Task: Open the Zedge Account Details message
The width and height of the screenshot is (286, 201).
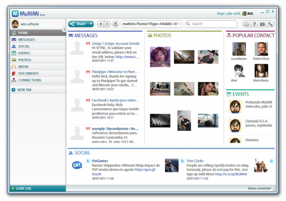Action: point(105,52)
